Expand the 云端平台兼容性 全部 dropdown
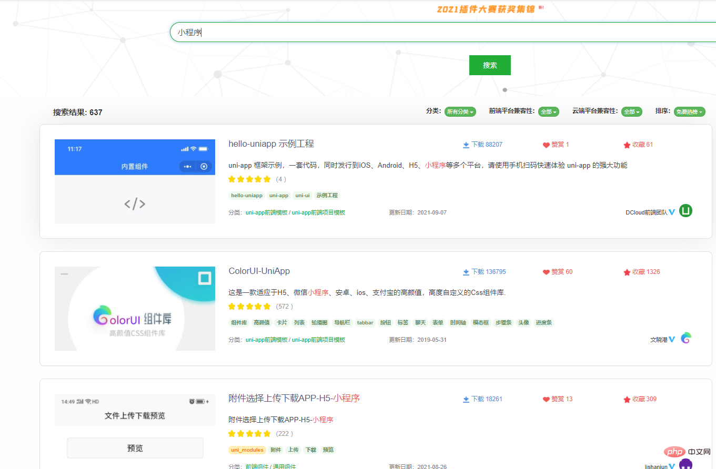Screen dimensions: 716x469 631,112
